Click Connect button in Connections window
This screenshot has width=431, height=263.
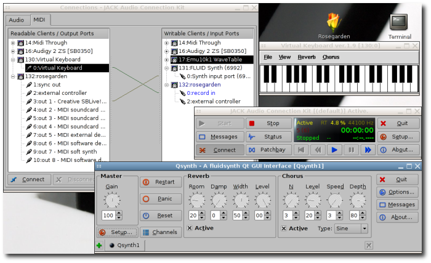[29, 179]
